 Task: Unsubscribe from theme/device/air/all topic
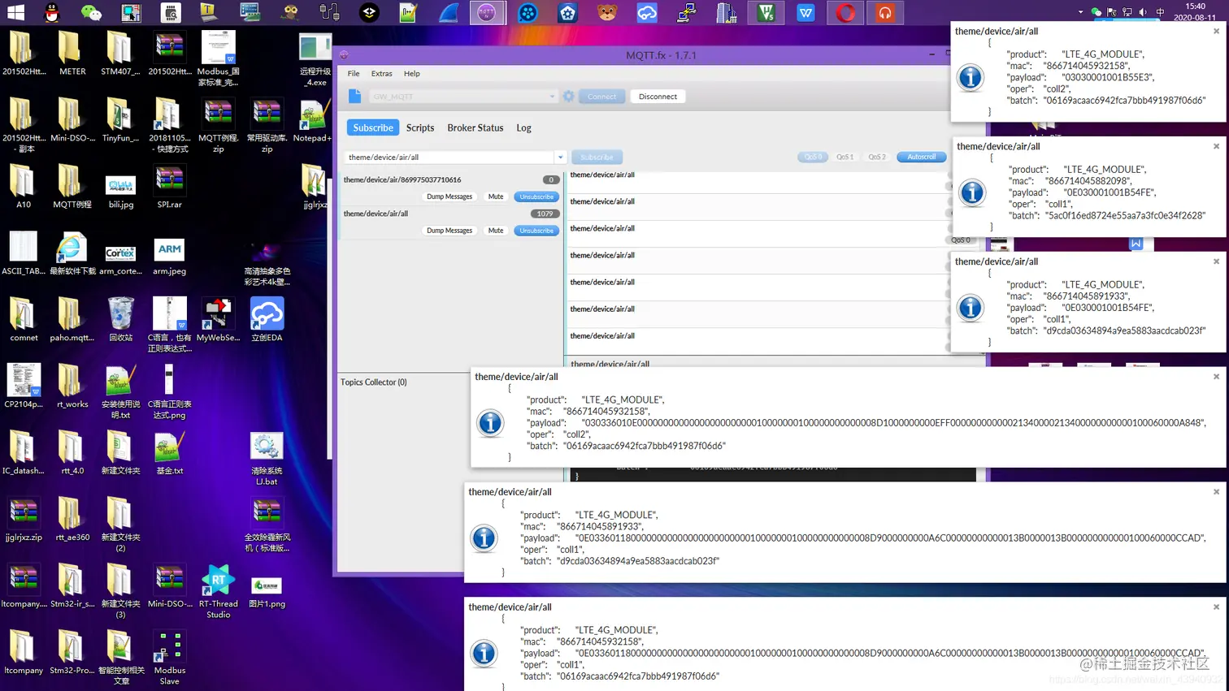[536, 231]
